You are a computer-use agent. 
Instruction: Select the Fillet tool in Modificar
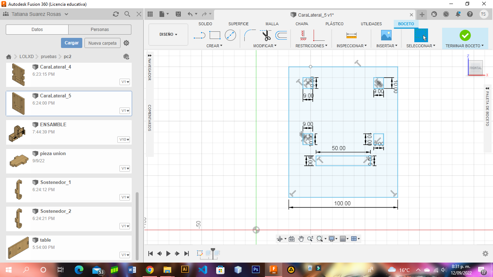[x=250, y=35]
